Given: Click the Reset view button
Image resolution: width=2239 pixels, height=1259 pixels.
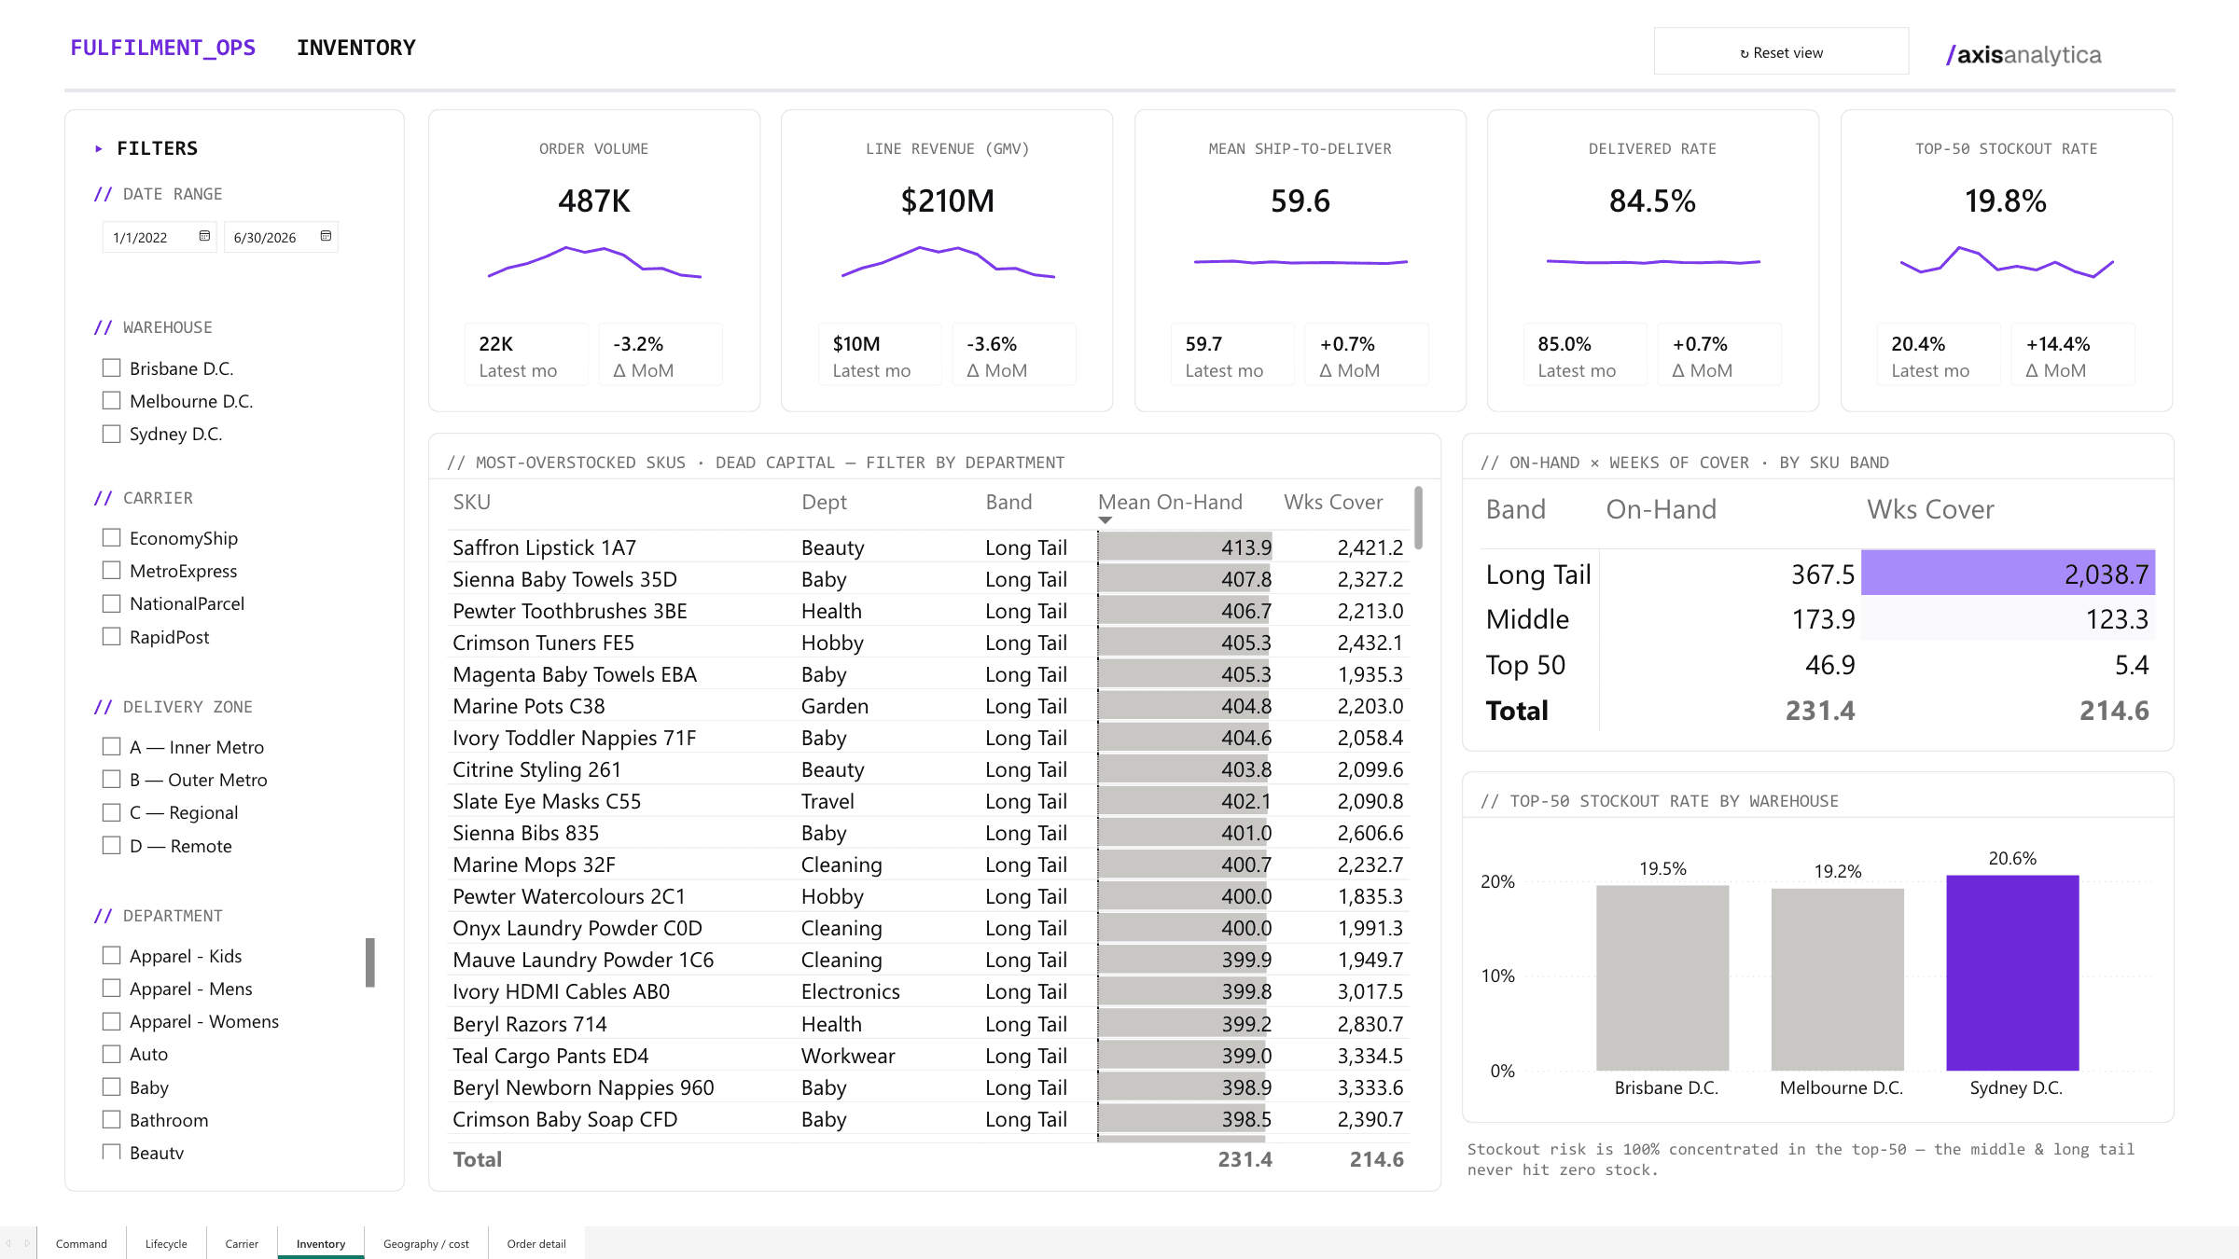Looking at the screenshot, I should pos(1781,52).
